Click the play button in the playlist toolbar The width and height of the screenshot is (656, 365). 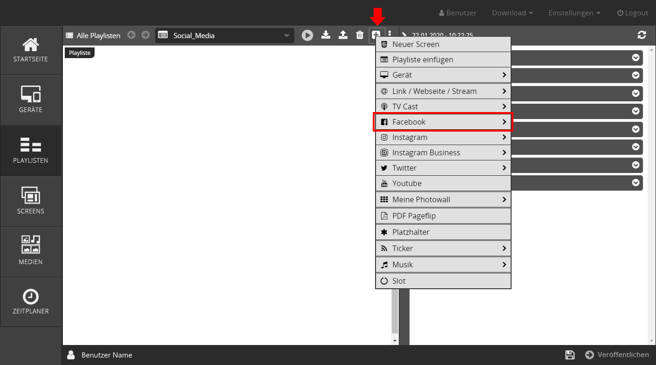click(307, 35)
